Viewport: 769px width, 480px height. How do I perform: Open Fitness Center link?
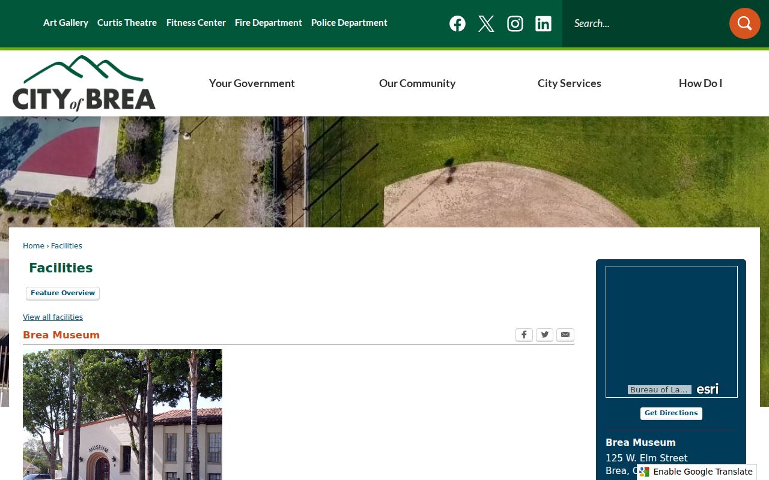click(196, 23)
